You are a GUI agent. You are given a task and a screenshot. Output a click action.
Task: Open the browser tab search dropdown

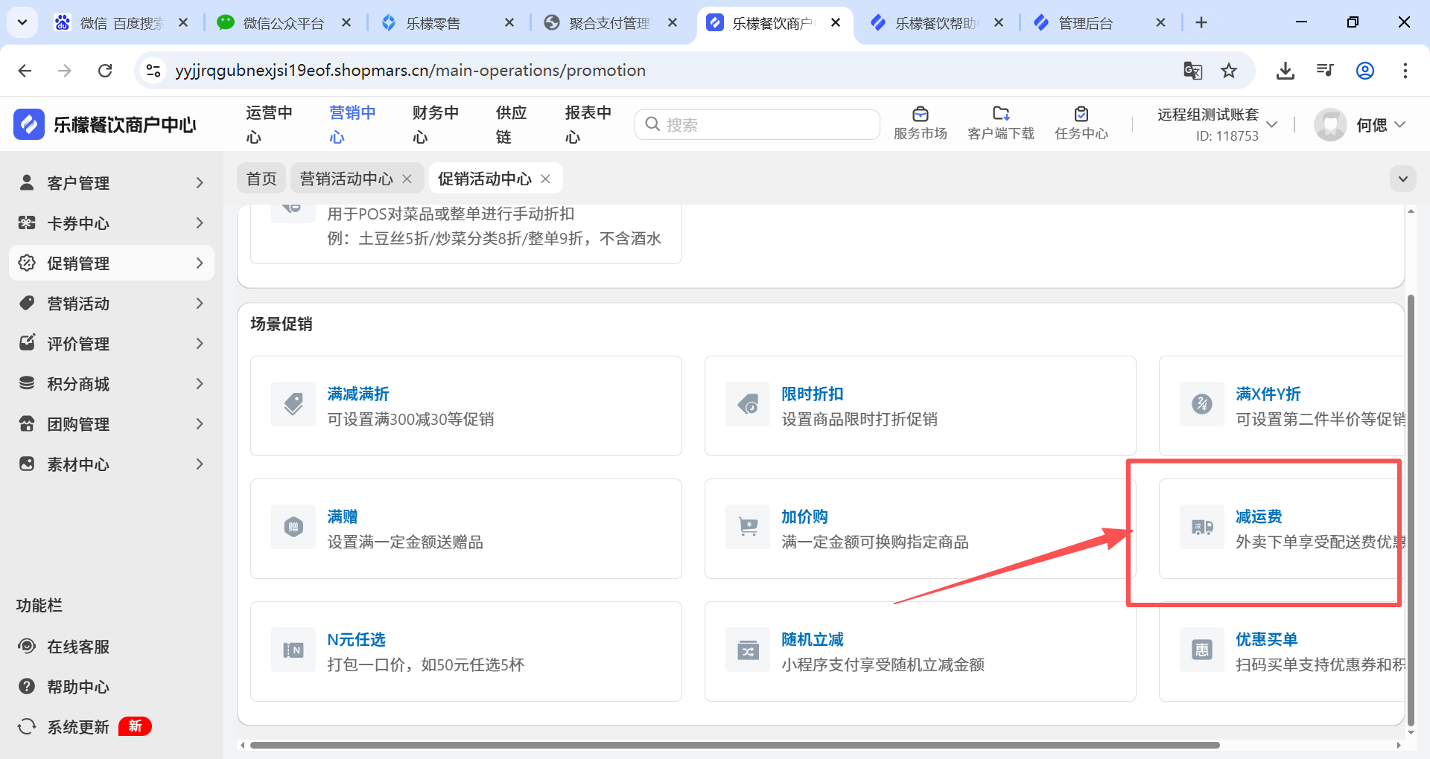(22, 22)
